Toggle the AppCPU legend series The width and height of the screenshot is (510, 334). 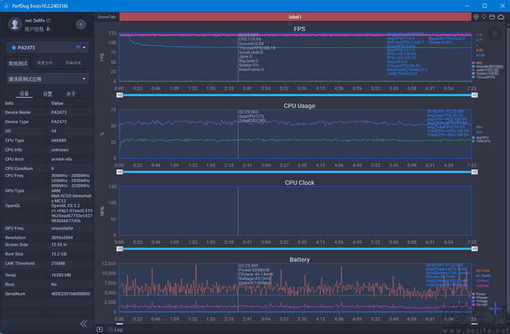[480, 138]
